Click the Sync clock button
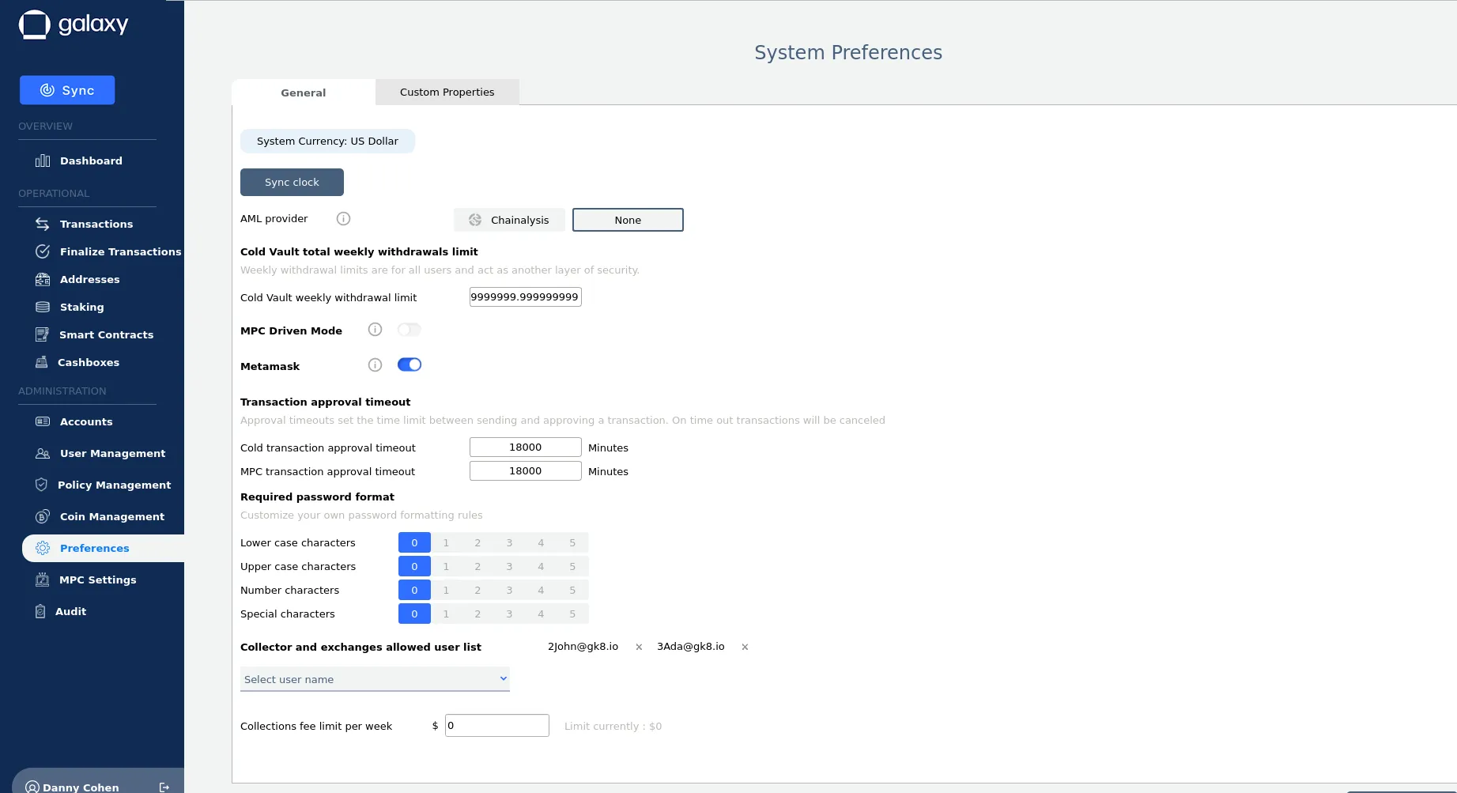The height and width of the screenshot is (793, 1457). tap(292, 182)
